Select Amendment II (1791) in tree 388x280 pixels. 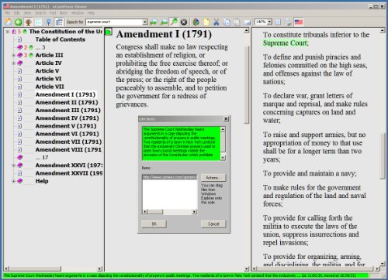click(x=67, y=102)
